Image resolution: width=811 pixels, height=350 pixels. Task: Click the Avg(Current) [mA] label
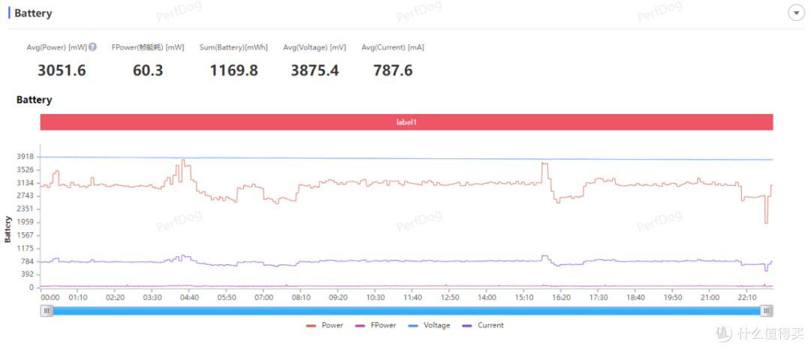coord(393,47)
